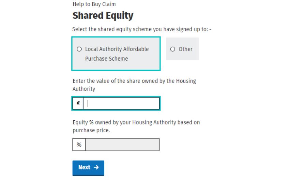Click the "Help to Buy Claim" text

[x=94, y=4]
